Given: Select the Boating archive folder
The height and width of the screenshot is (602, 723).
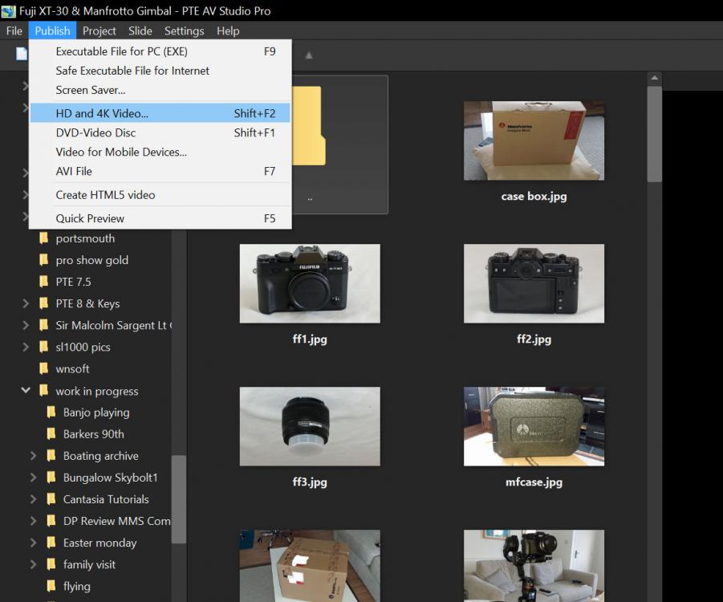Looking at the screenshot, I should click(x=100, y=456).
